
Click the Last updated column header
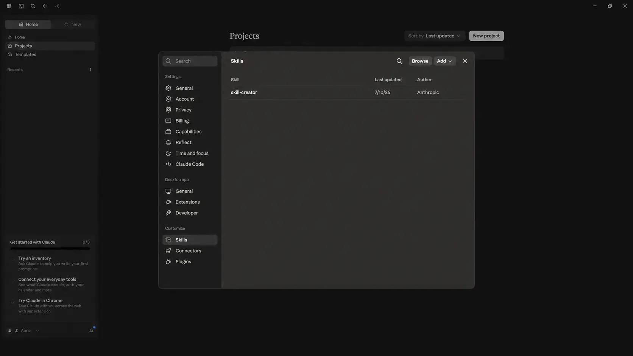[388, 79]
